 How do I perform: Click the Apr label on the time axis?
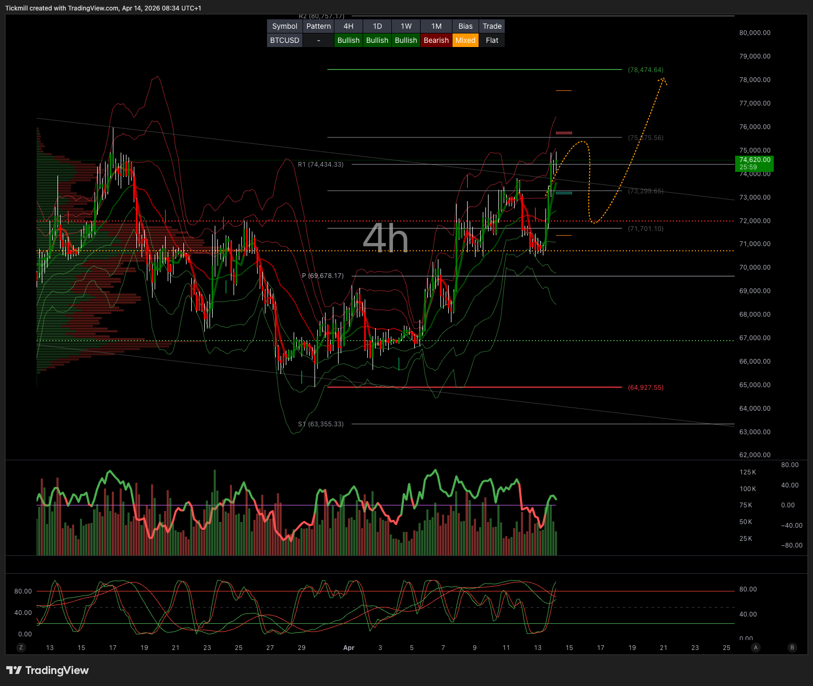pyautogui.click(x=349, y=647)
